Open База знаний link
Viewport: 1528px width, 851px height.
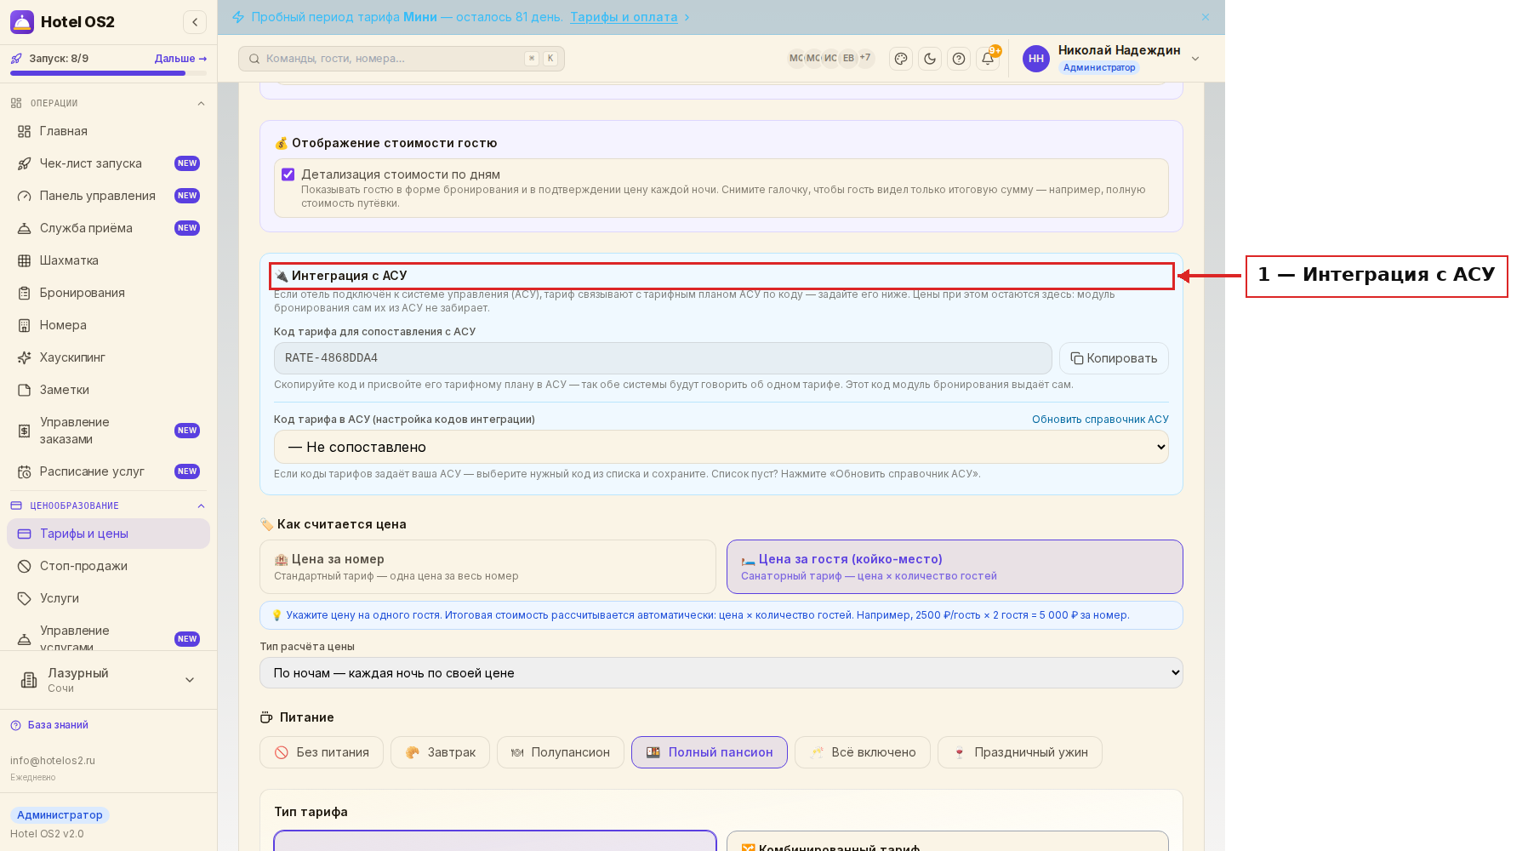[58, 725]
